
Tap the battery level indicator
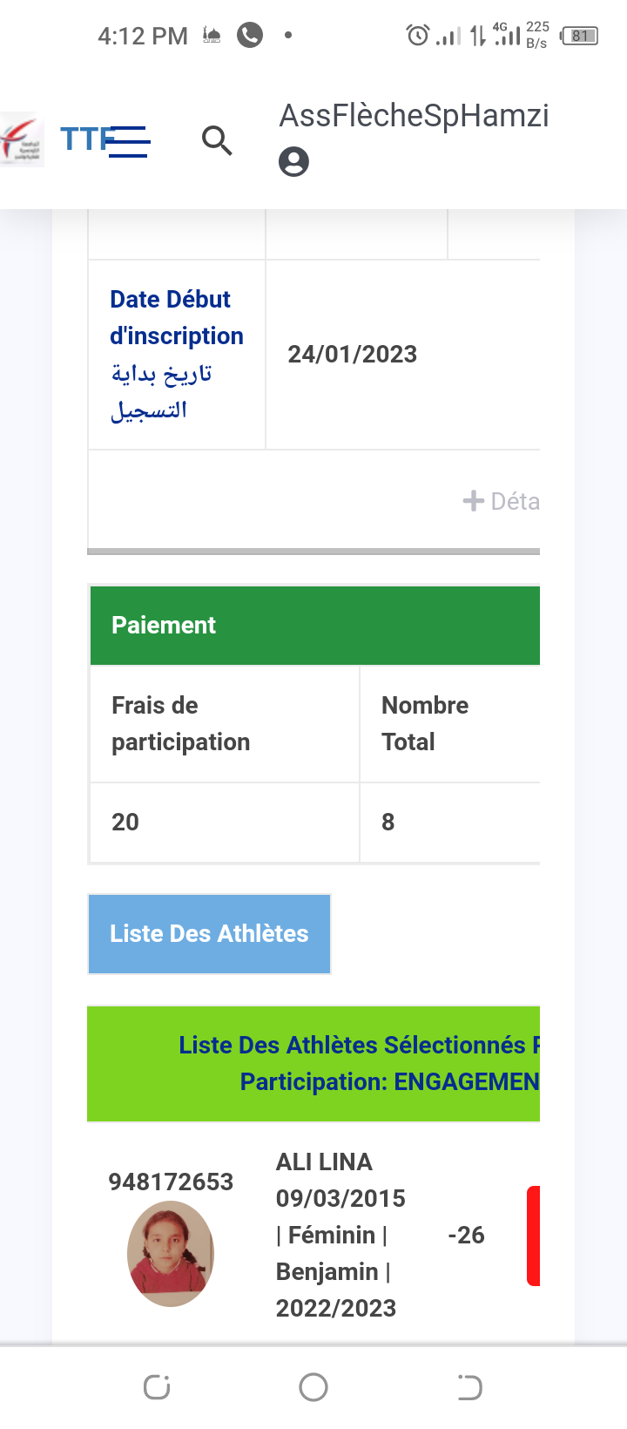[x=579, y=36]
